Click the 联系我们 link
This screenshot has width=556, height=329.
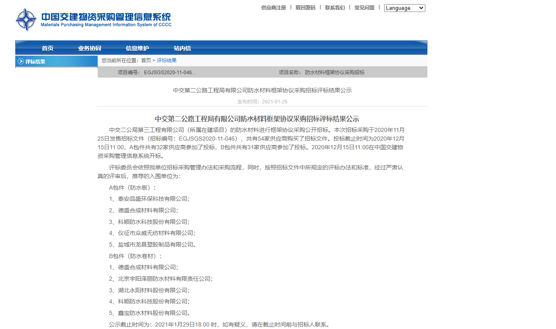(x=335, y=8)
